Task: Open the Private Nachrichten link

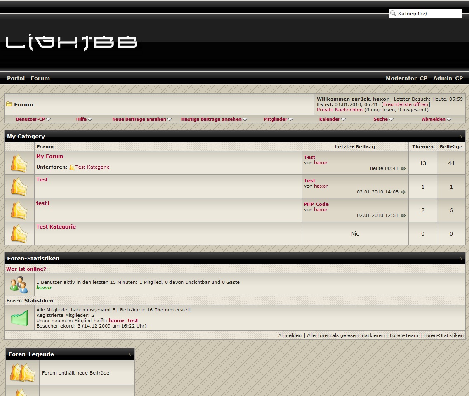Action: tap(340, 110)
